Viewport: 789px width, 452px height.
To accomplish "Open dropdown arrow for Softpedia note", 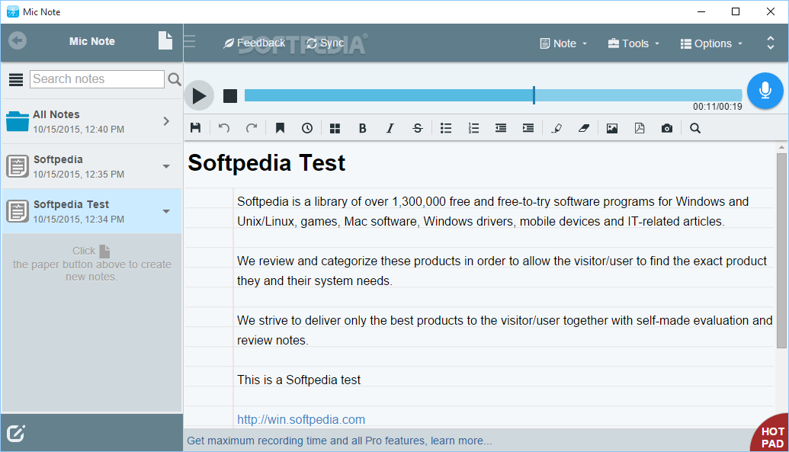I will tap(166, 167).
